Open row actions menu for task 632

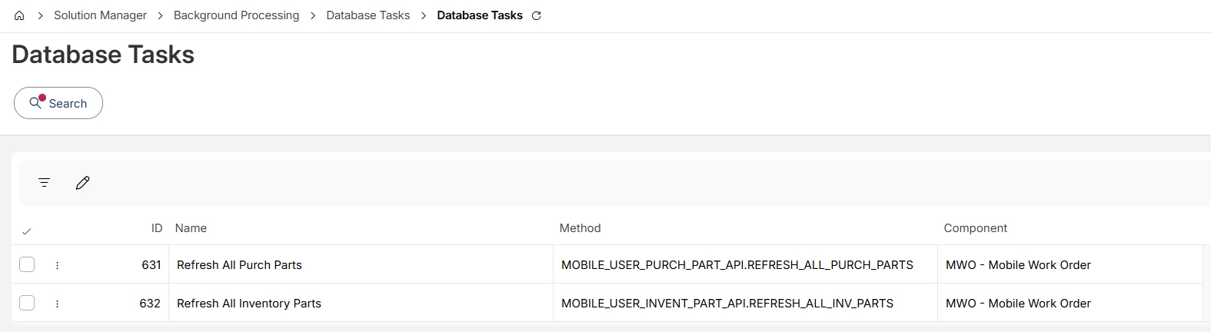coord(58,304)
